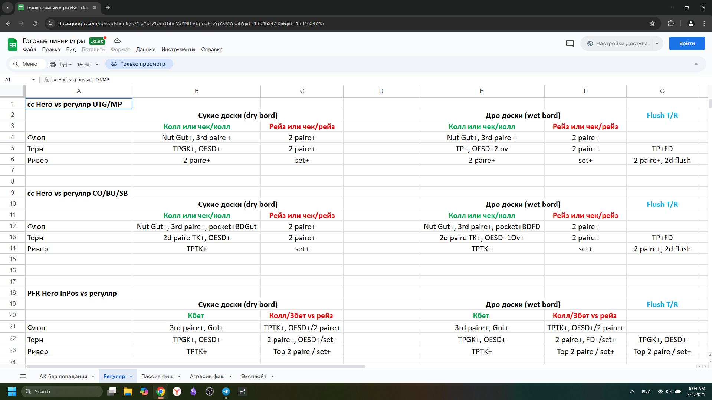Reload the page
The image size is (712, 400).
[35, 23]
